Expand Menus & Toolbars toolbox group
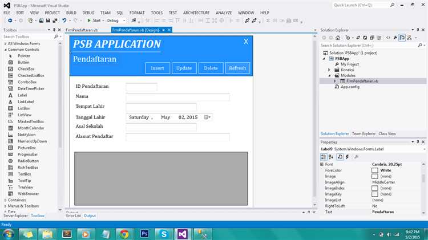This screenshot has width=428, height=240. pos(5,206)
